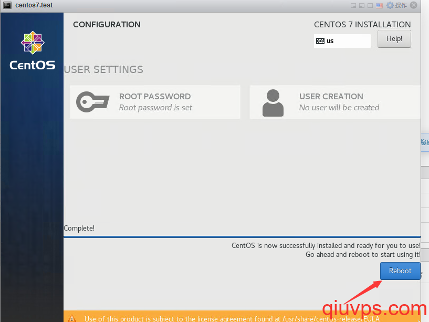The height and width of the screenshot is (322, 429).
Task: Open the Root Password settings
Action: [x=155, y=102]
